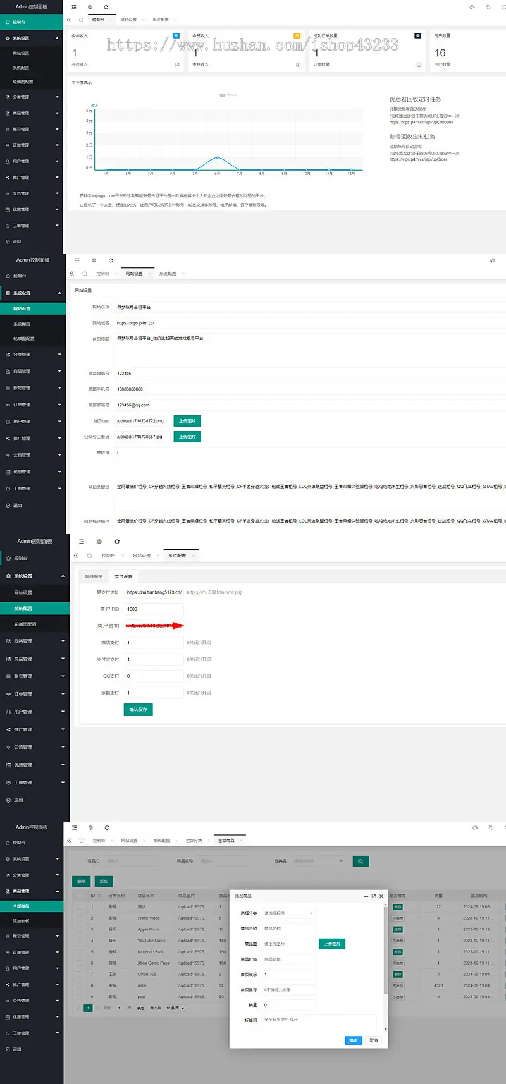Image resolution: width=506 pixels, height=1084 pixels.
Task: Maximize the 添加商品 dialog window
Action: 374,896
